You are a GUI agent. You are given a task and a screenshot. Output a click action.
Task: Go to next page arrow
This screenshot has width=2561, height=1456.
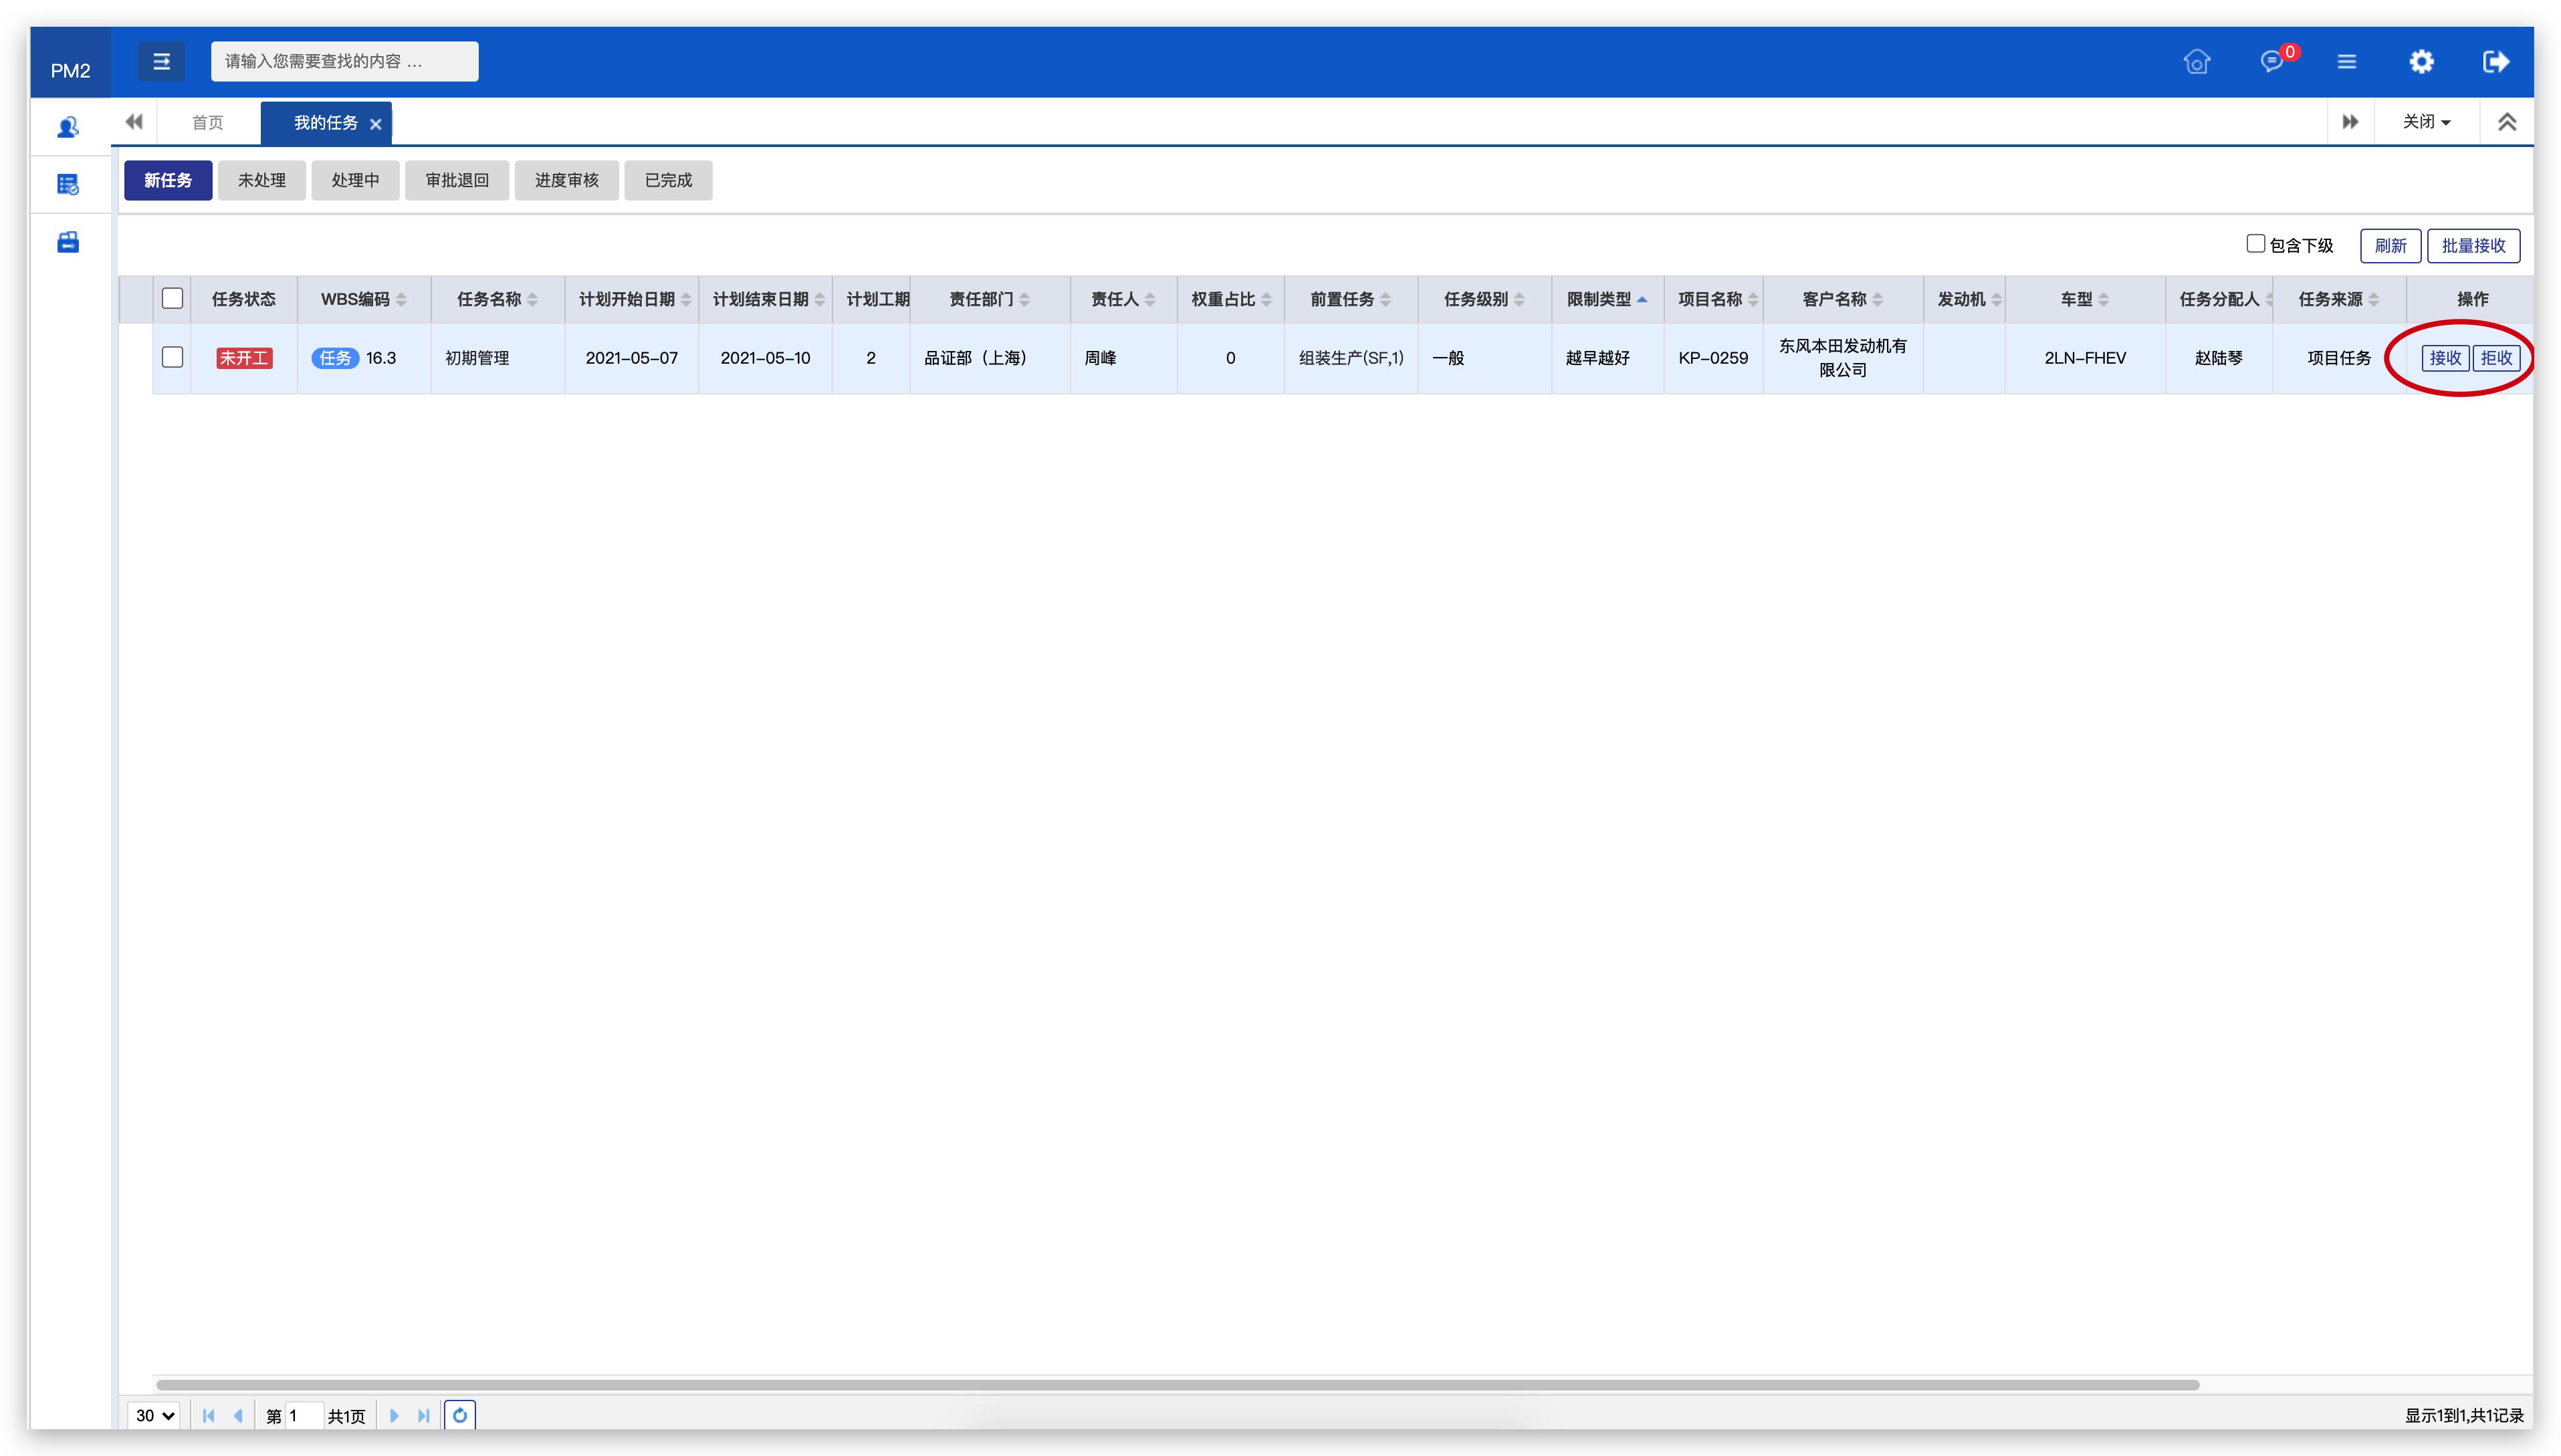pos(394,1415)
